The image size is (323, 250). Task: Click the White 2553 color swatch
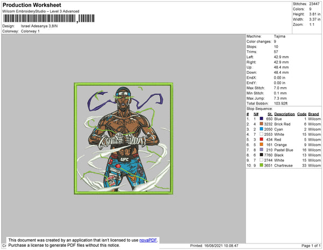click(x=262, y=134)
